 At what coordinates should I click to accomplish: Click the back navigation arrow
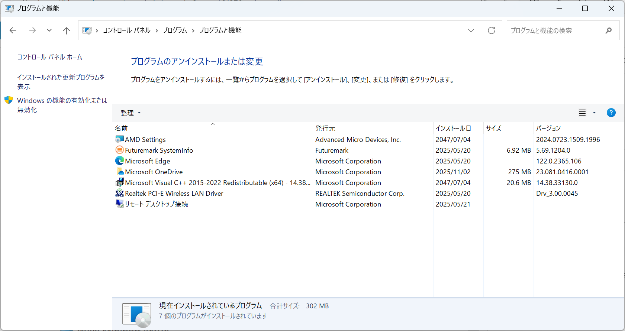(13, 30)
